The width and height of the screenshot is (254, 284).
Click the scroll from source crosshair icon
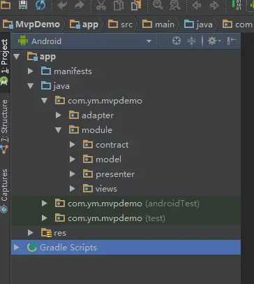click(177, 41)
